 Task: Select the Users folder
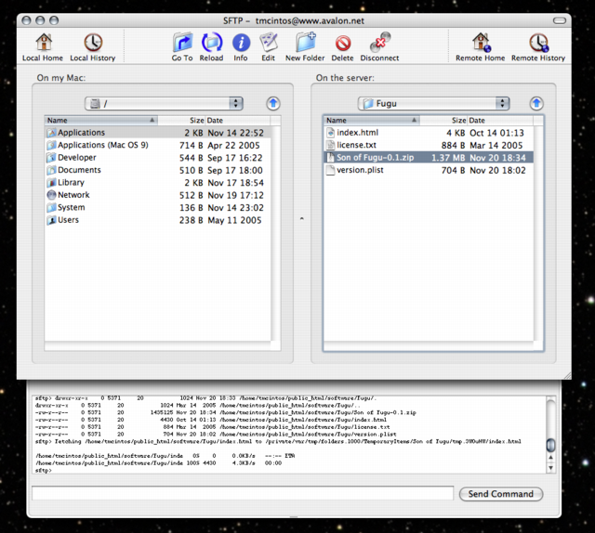[157, 220]
